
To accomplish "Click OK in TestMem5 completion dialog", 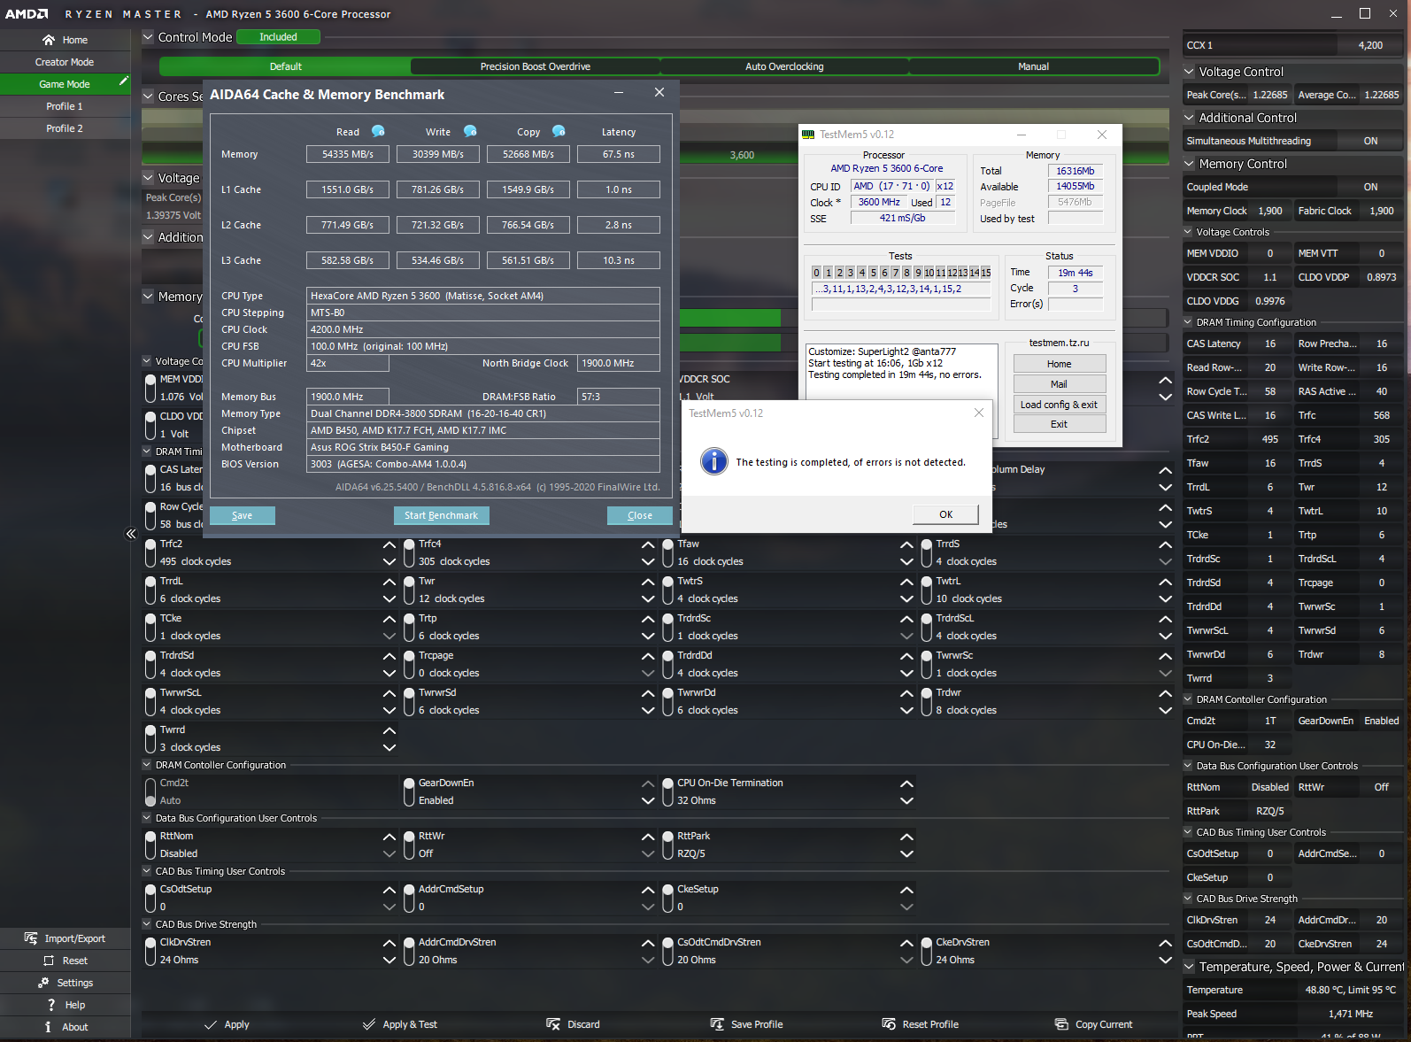I will click(x=946, y=514).
